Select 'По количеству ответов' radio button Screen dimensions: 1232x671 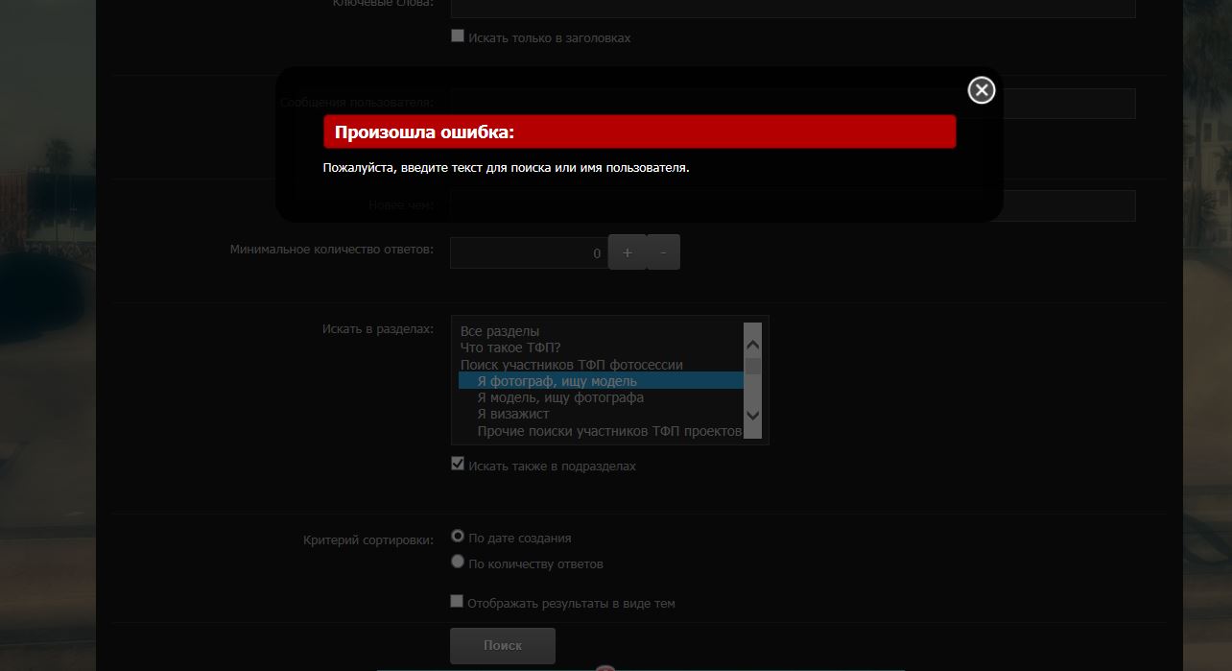[x=458, y=563]
